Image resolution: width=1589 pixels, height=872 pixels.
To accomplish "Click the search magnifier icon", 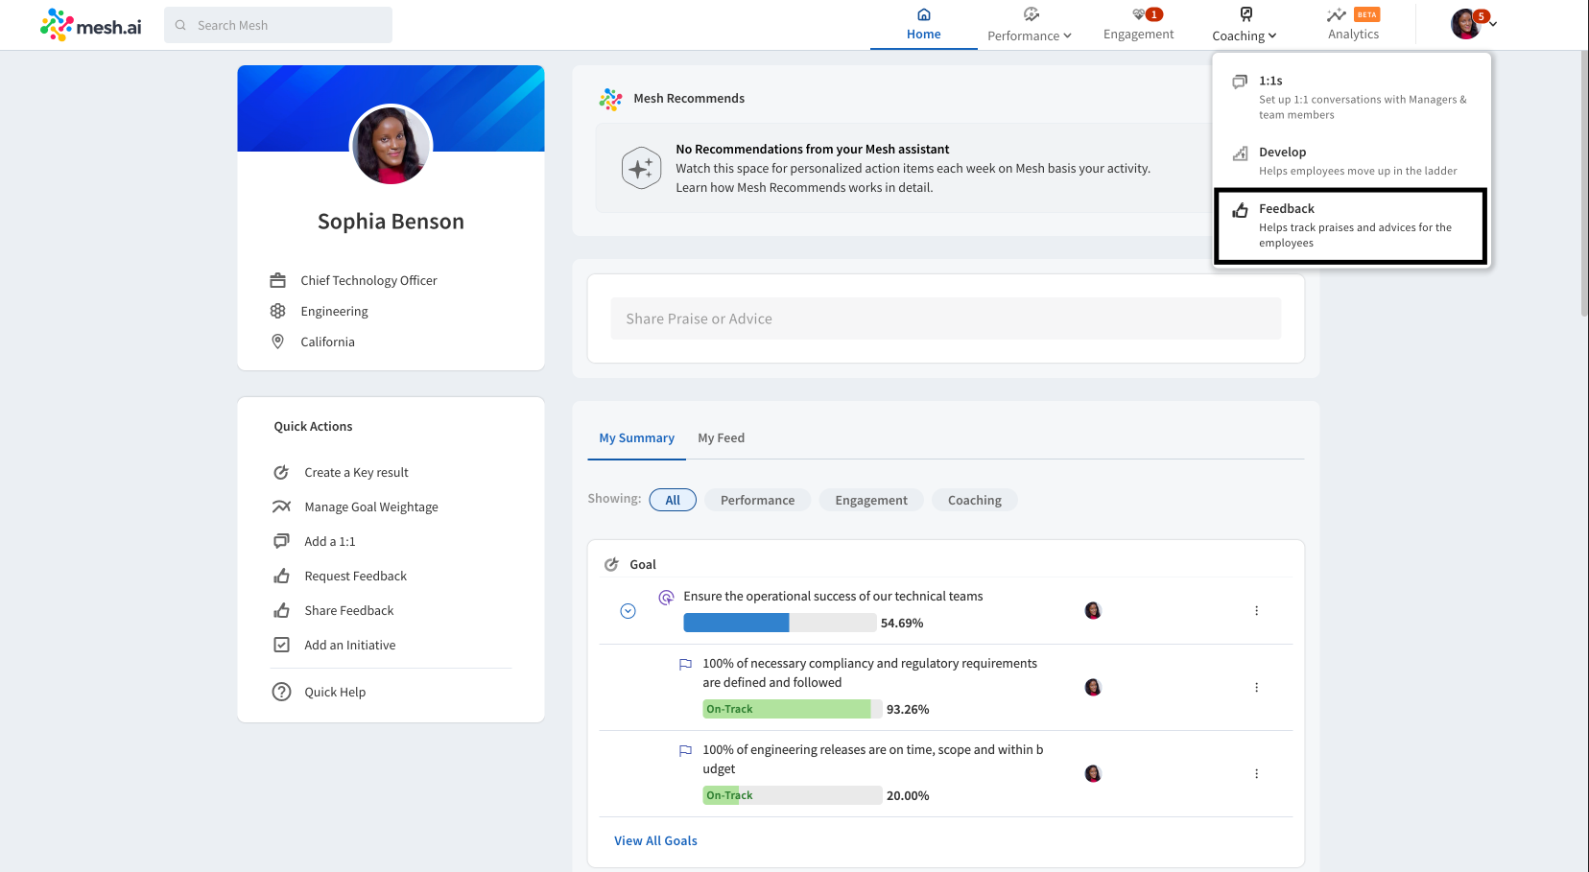I will 180,25.
